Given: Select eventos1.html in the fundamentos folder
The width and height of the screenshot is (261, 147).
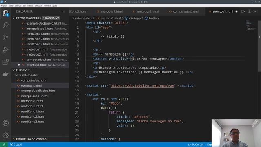Looking at the screenshot, I should (40, 85).
